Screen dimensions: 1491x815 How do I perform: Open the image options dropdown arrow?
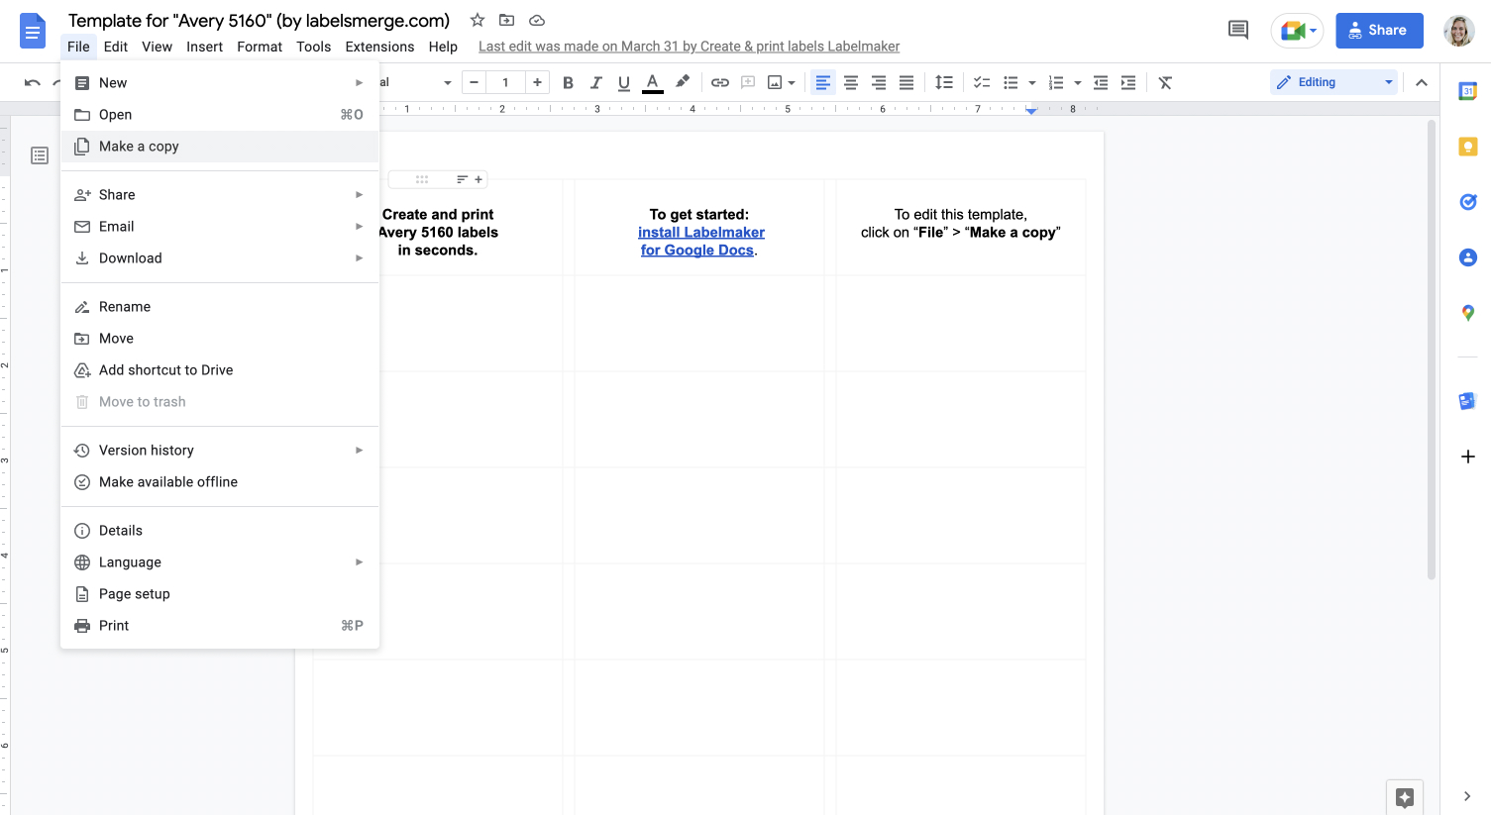[x=792, y=83]
